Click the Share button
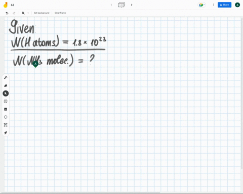 click(224, 5)
